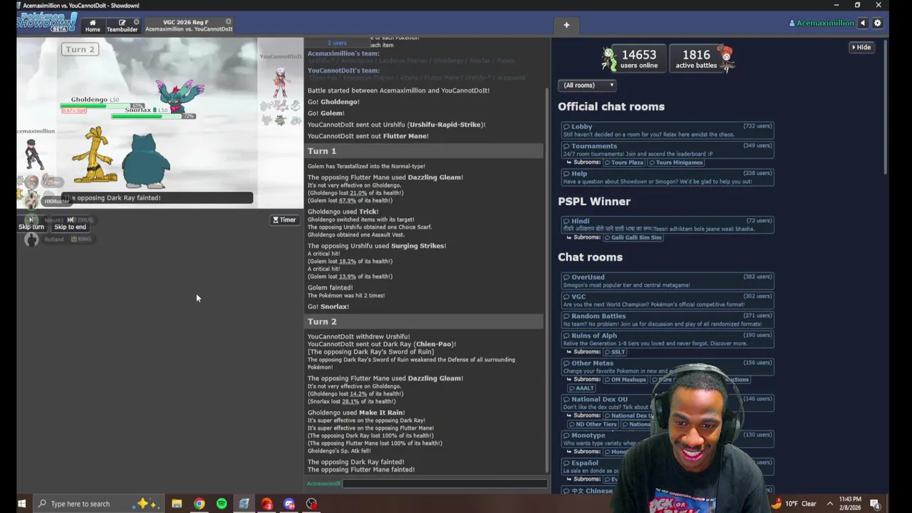Click the Gholdengo sprite in battle

95,155
